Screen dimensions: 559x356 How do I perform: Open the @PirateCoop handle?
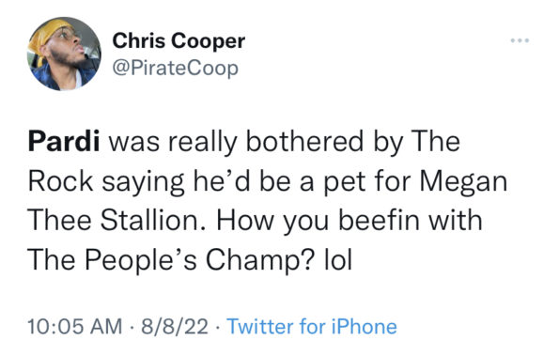point(175,68)
